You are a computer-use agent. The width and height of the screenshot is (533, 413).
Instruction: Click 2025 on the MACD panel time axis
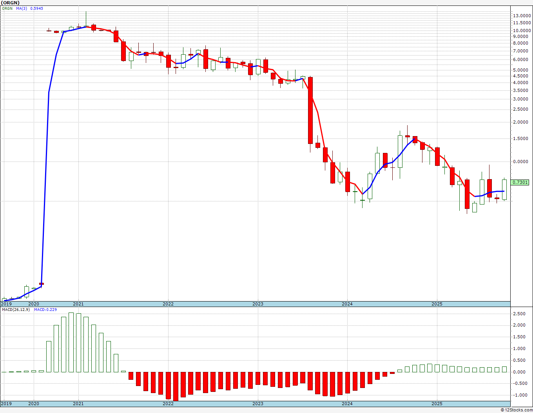[437, 404]
